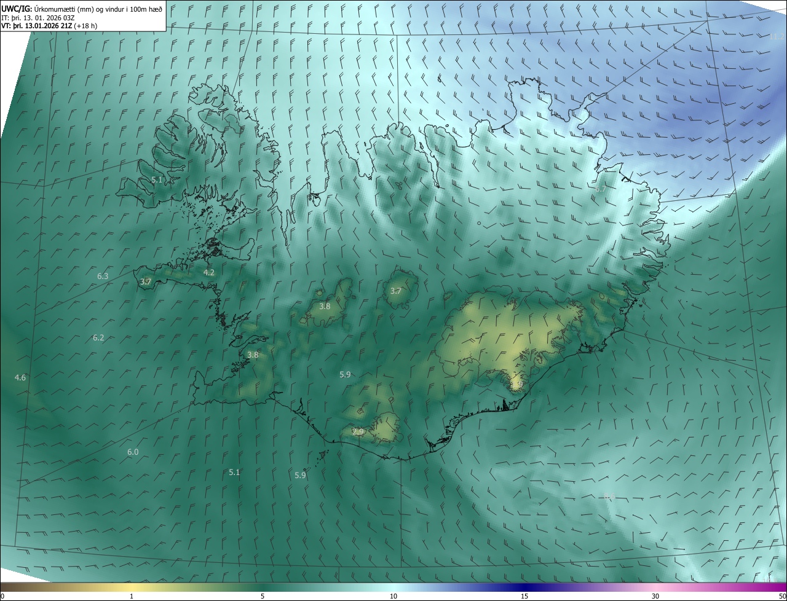The image size is (787, 601).
Task: Click the 6.0 value over the southwest sea
Action: [133, 452]
